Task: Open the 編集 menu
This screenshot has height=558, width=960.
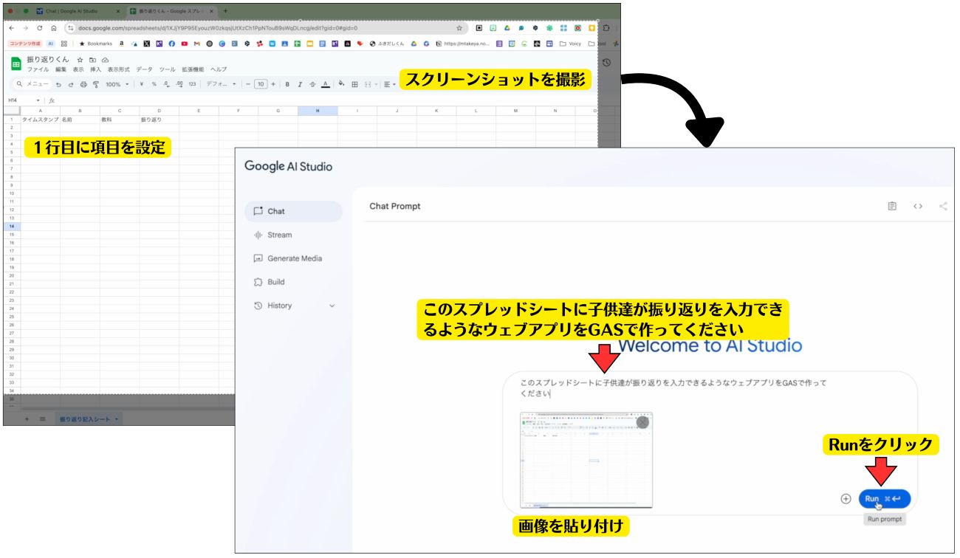Action: (61, 69)
